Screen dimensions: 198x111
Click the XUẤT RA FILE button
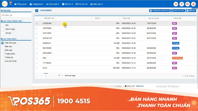coord(178,11)
